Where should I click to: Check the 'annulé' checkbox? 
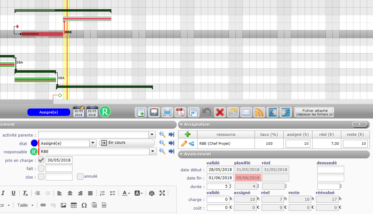[80, 176]
